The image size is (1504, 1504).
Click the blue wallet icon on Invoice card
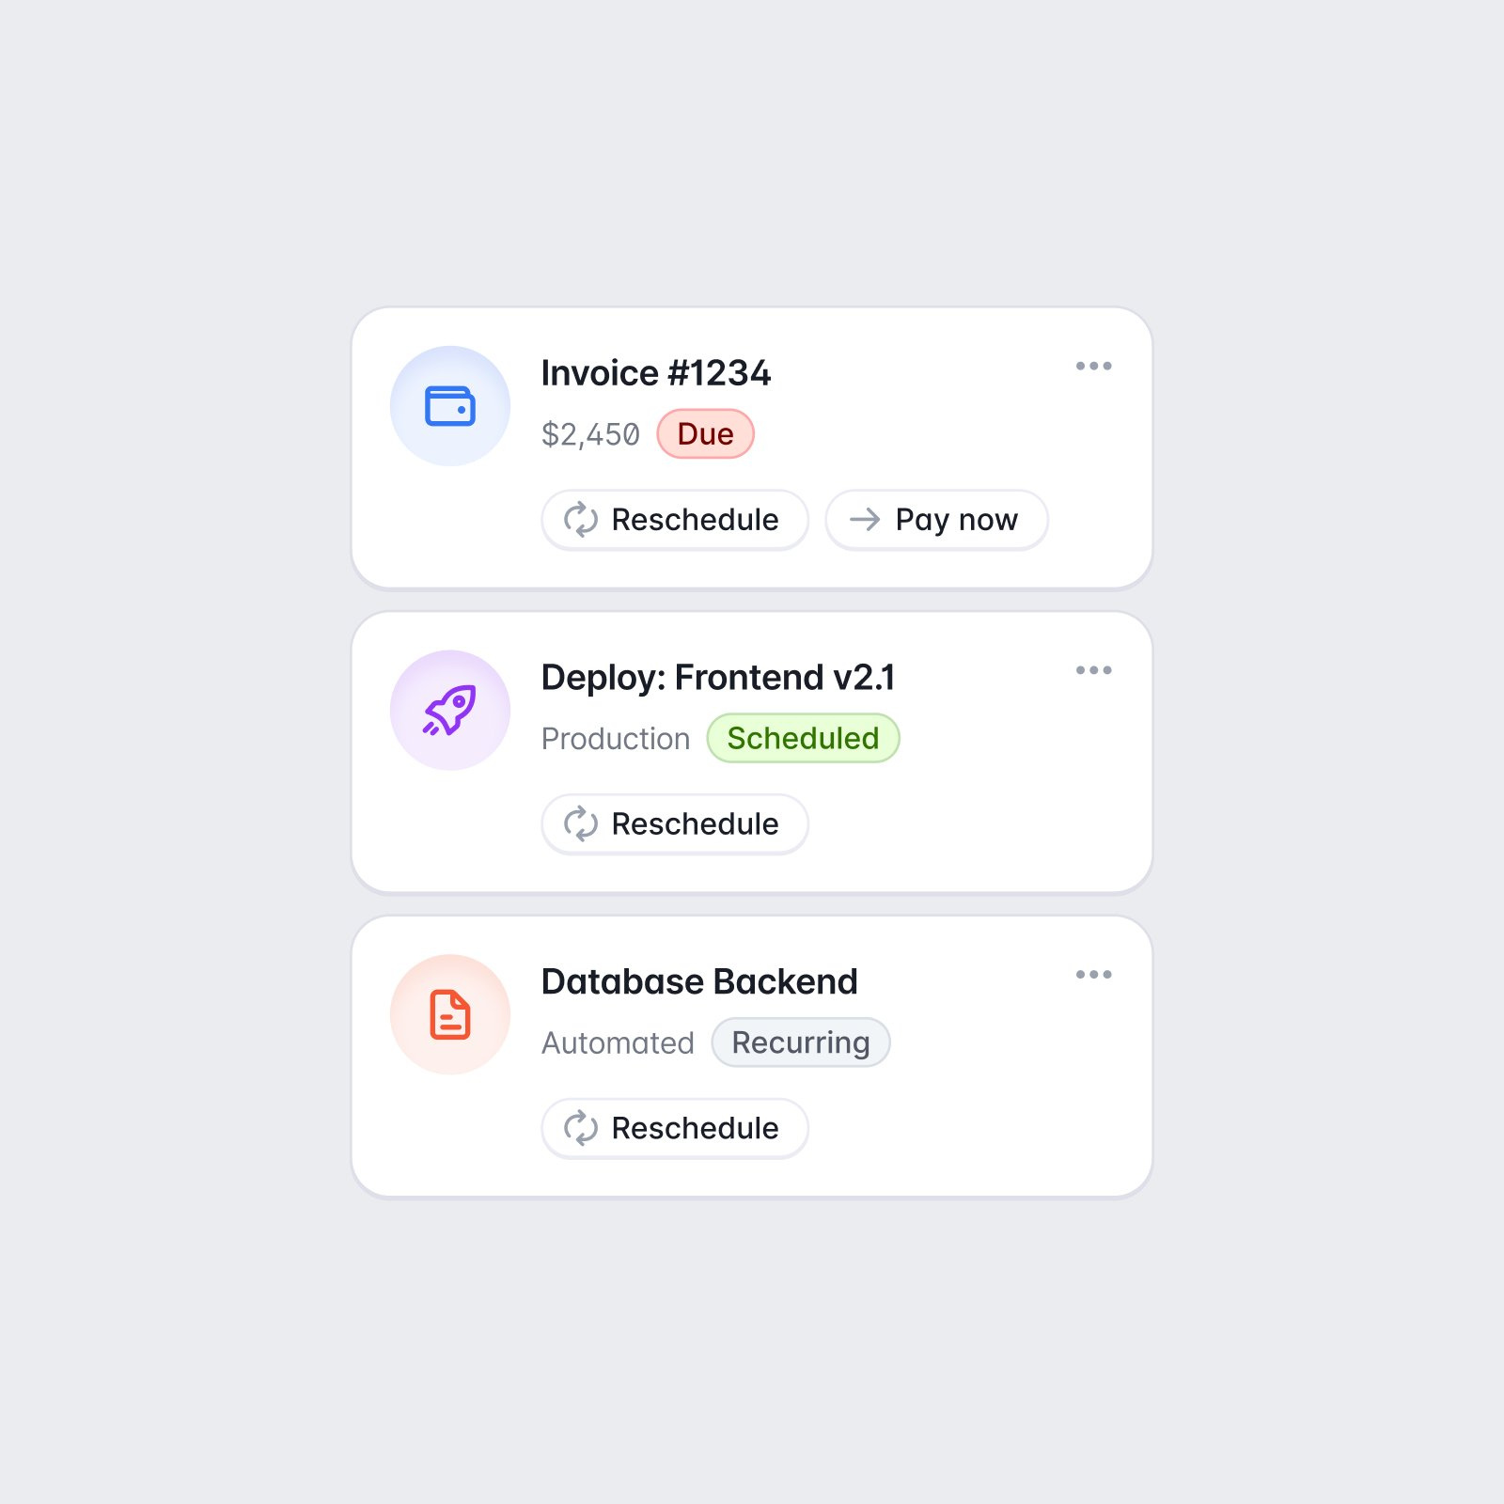coord(450,406)
